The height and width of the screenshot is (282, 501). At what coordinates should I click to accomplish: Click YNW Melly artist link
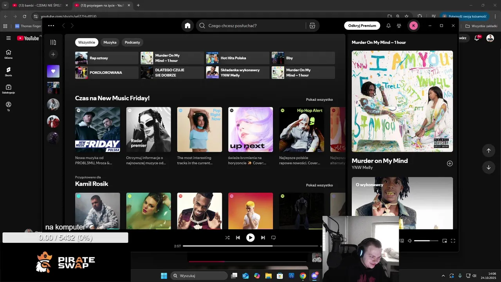click(362, 168)
